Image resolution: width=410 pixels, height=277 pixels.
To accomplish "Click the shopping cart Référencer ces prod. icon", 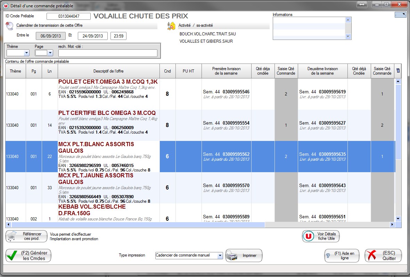I will [13, 236].
